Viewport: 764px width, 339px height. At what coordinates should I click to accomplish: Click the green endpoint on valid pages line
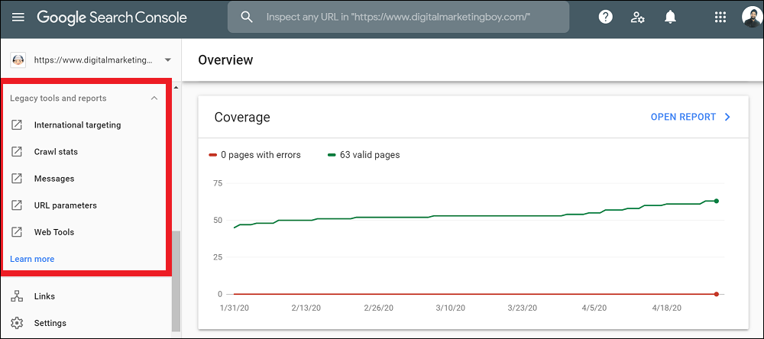(717, 201)
